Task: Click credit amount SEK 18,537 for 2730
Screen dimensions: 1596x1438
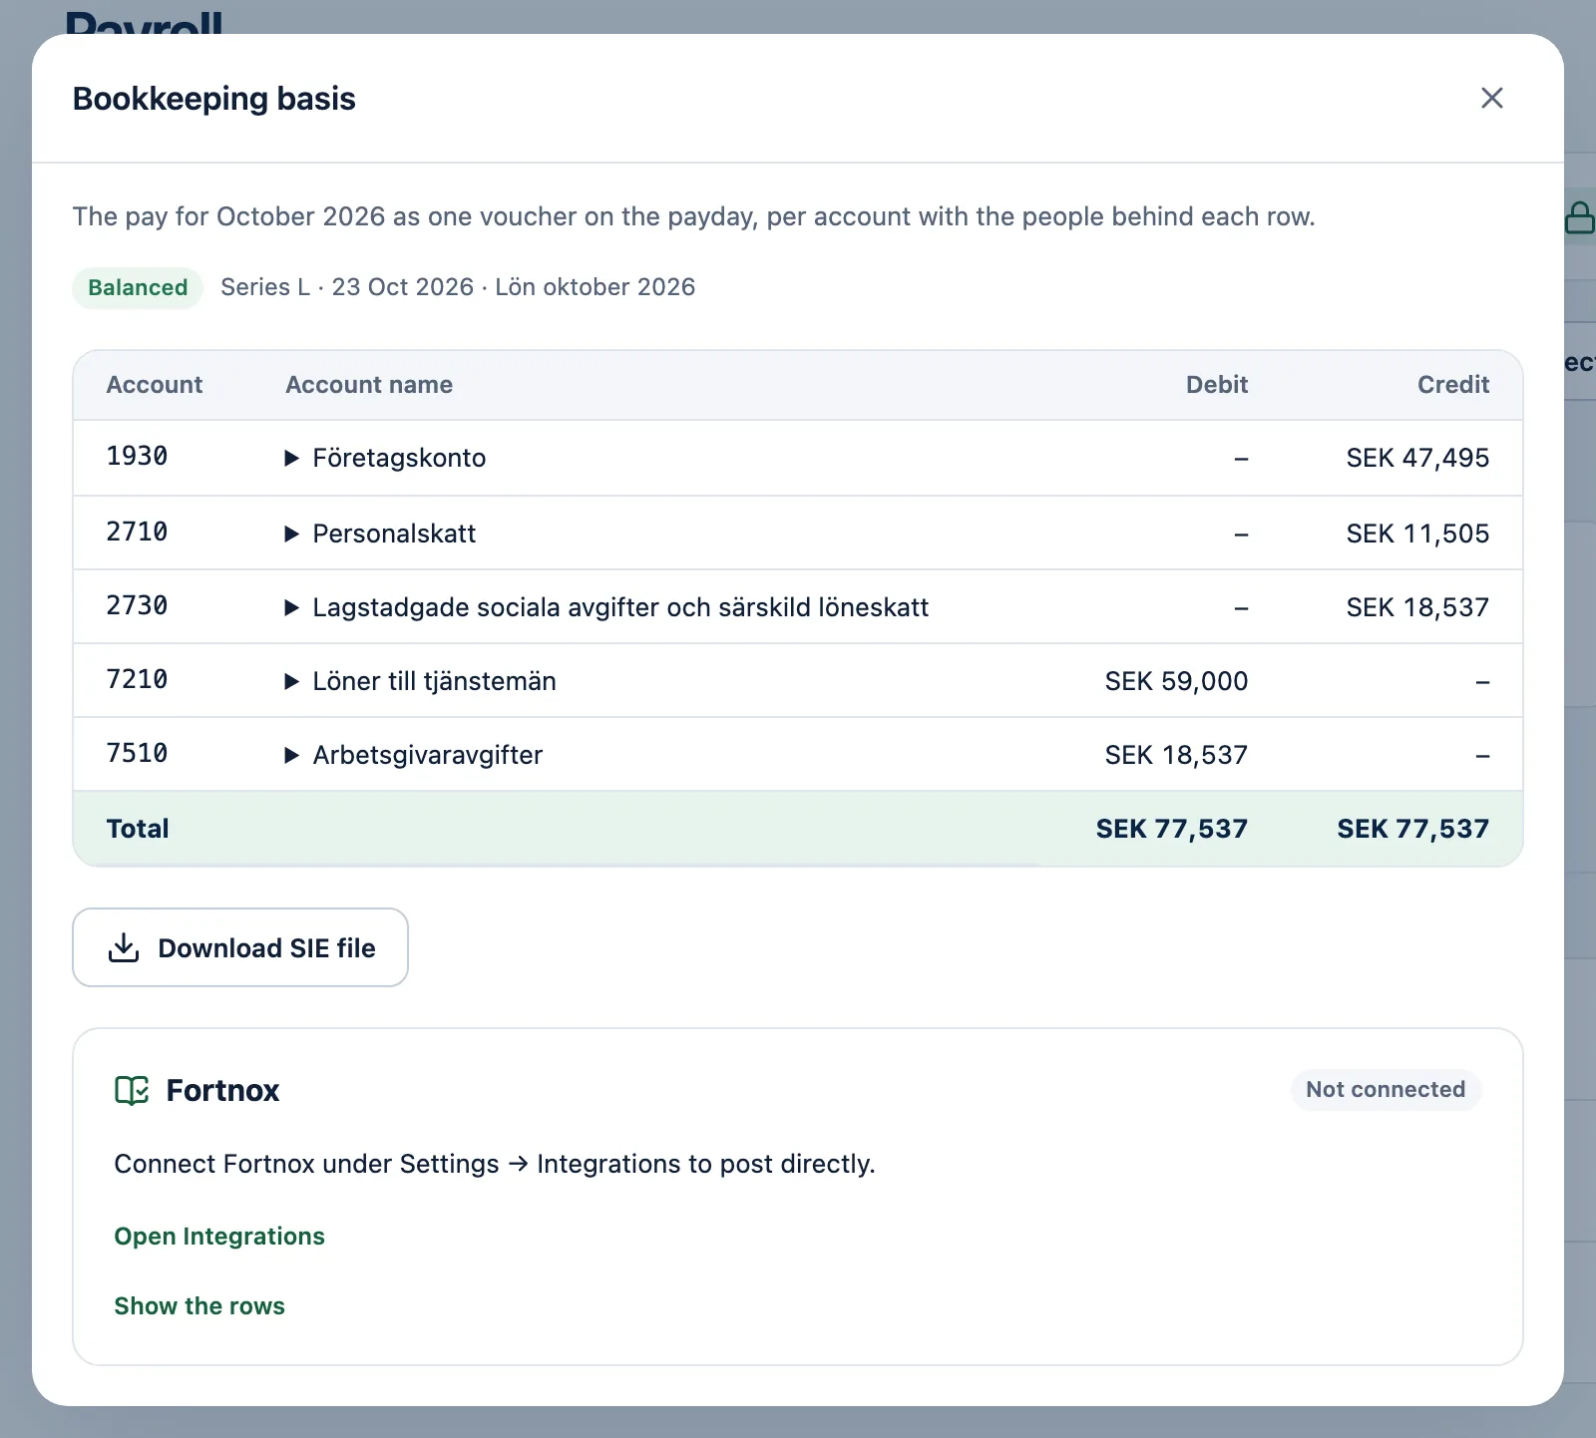Action: click(x=1417, y=607)
